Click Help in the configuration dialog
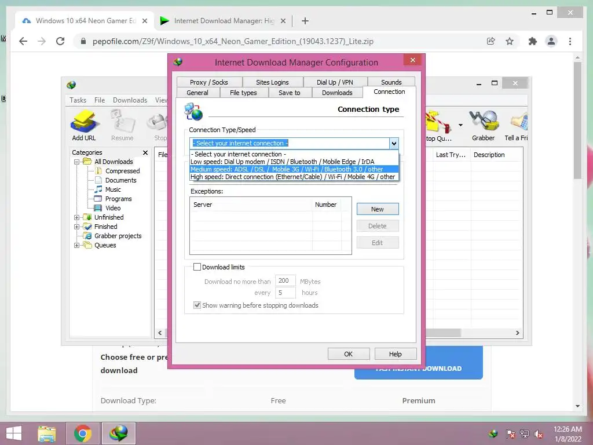 point(395,354)
